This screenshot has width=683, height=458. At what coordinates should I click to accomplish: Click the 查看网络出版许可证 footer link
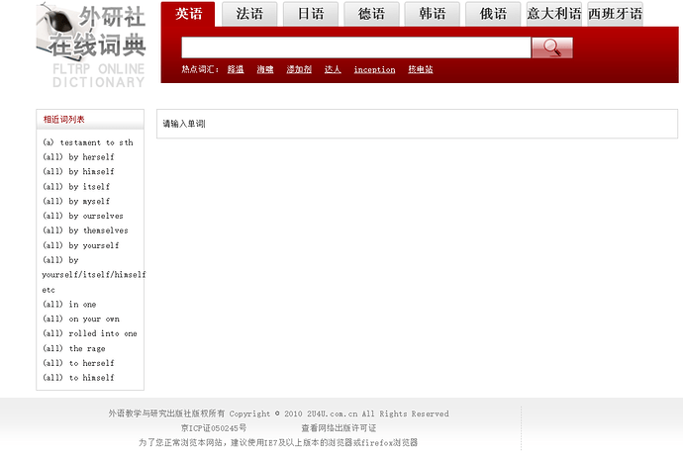339,428
